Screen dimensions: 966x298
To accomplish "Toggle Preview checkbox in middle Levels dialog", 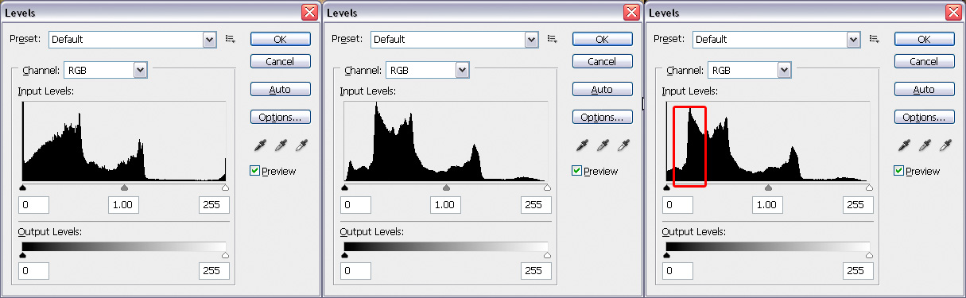I will coord(576,171).
